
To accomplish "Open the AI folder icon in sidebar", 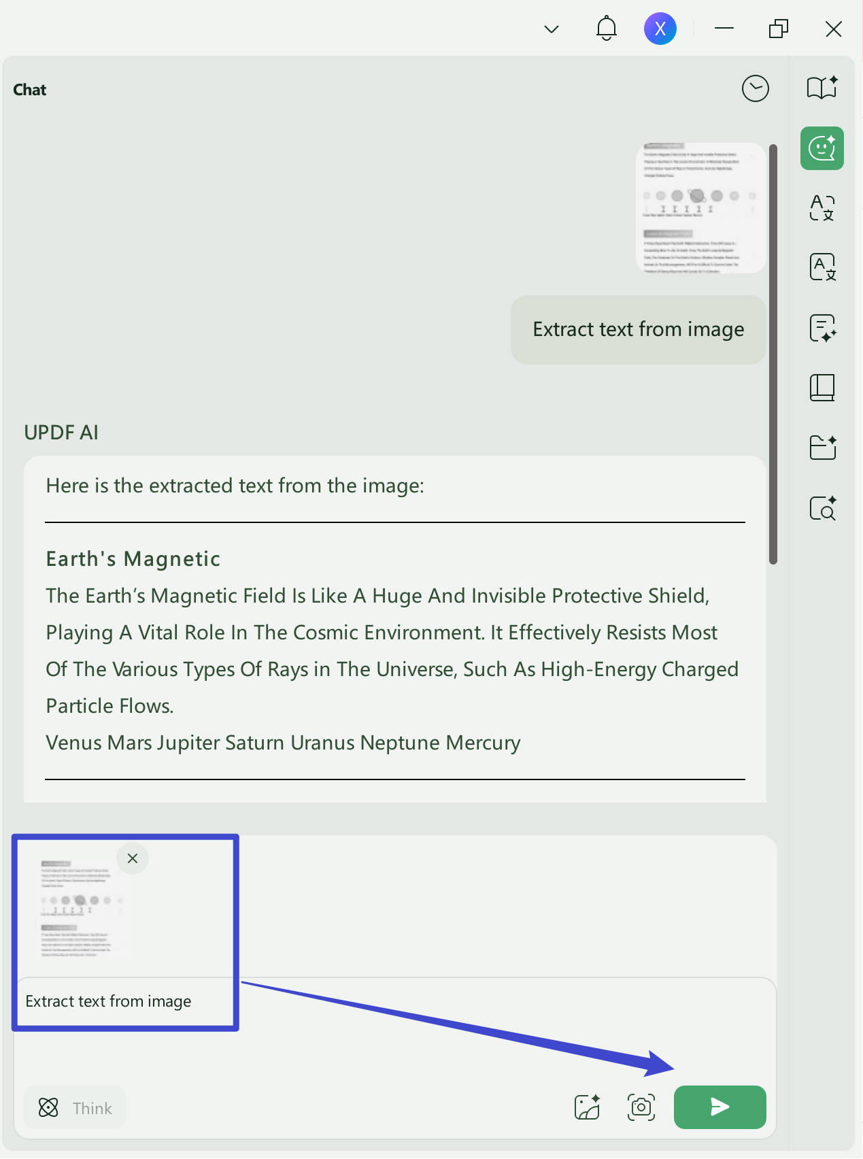I will point(822,448).
